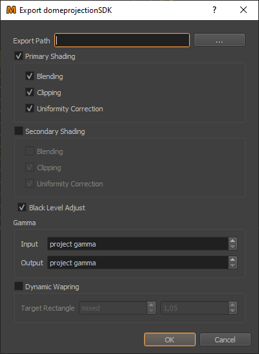
Task: Click the Input project gamma field
Action: coord(138,244)
